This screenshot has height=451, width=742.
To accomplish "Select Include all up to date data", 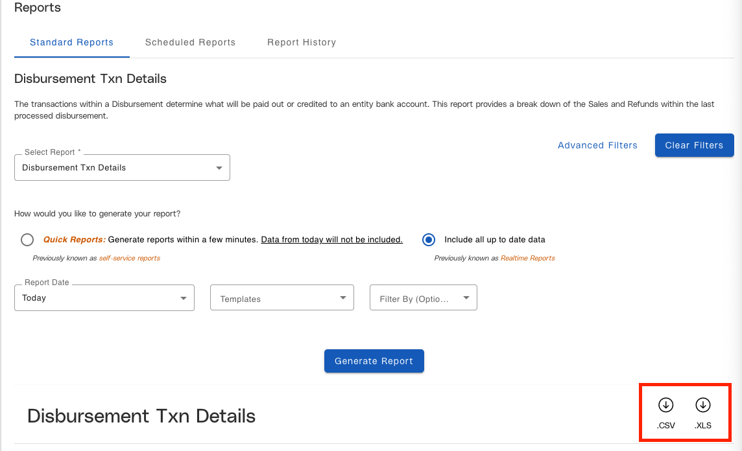I will pos(429,240).
